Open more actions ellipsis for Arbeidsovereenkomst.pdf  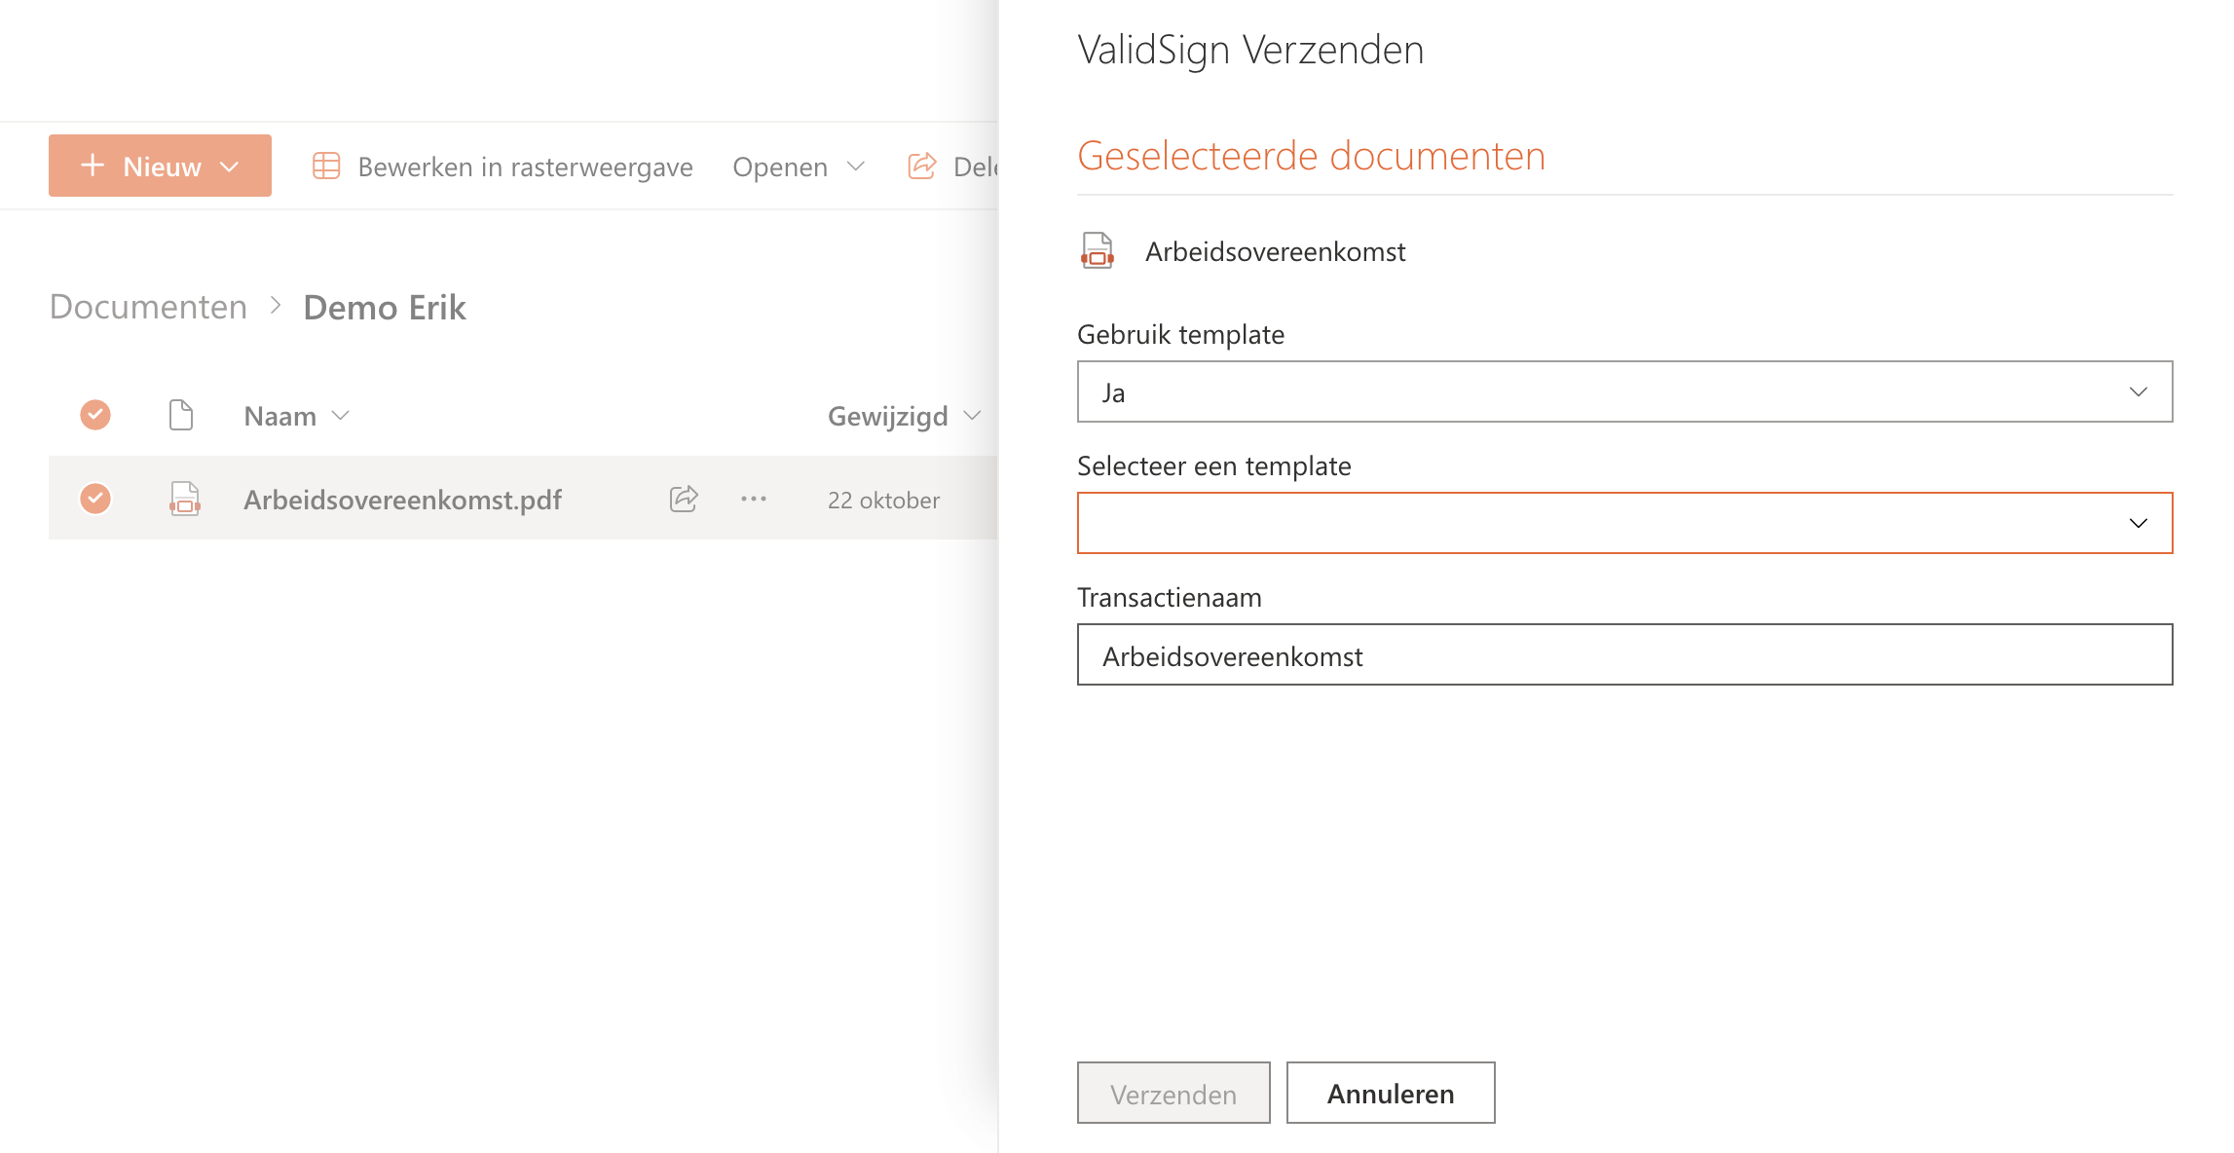coord(754,499)
